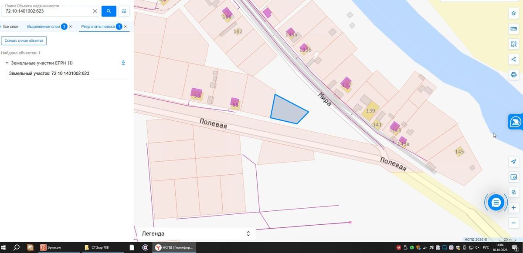Select the ruler measurement tool
Image resolution: width=523 pixels, height=253 pixels.
click(x=513, y=29)
